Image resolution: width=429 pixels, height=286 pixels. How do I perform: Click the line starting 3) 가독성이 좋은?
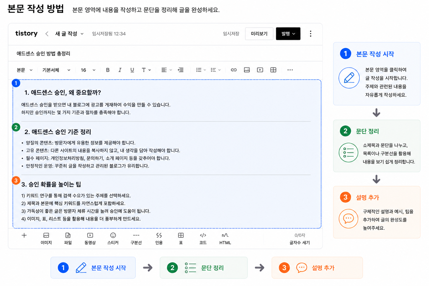[x=86, y=211]
